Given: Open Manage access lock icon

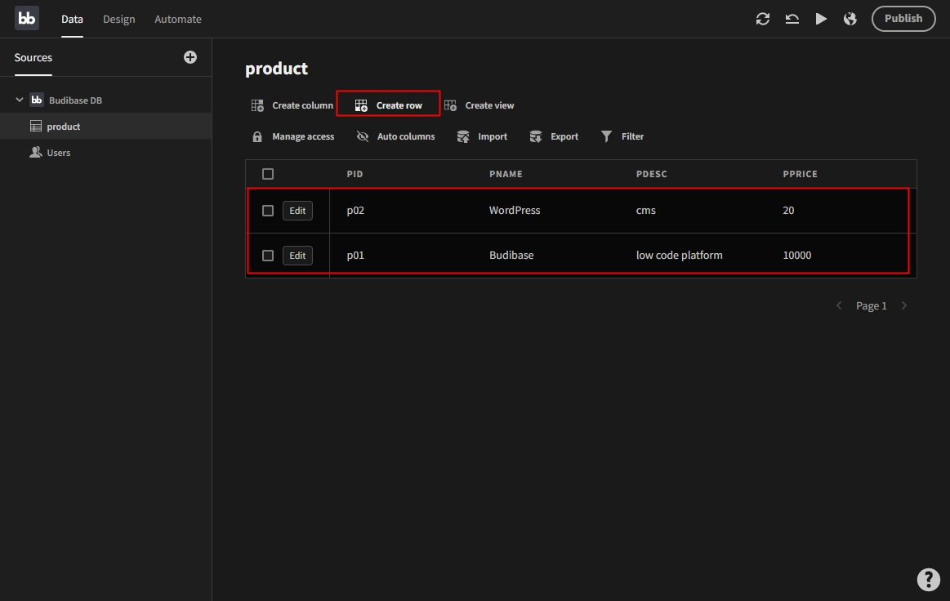Looking at the screenshot, I should [x=257, y=137].
